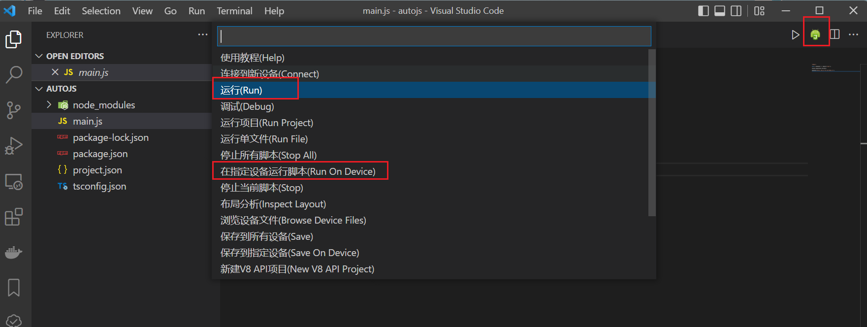Viewport: 867px width, 327px height.
Task: Open Explorer Views and More Actions ellipsis
Action: click(x=203, y=34)
